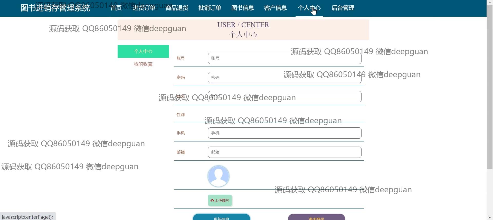Viewport: 493px width, 220px height.
Task: Focus the 账号 input field
Action: tap(285, 58)
